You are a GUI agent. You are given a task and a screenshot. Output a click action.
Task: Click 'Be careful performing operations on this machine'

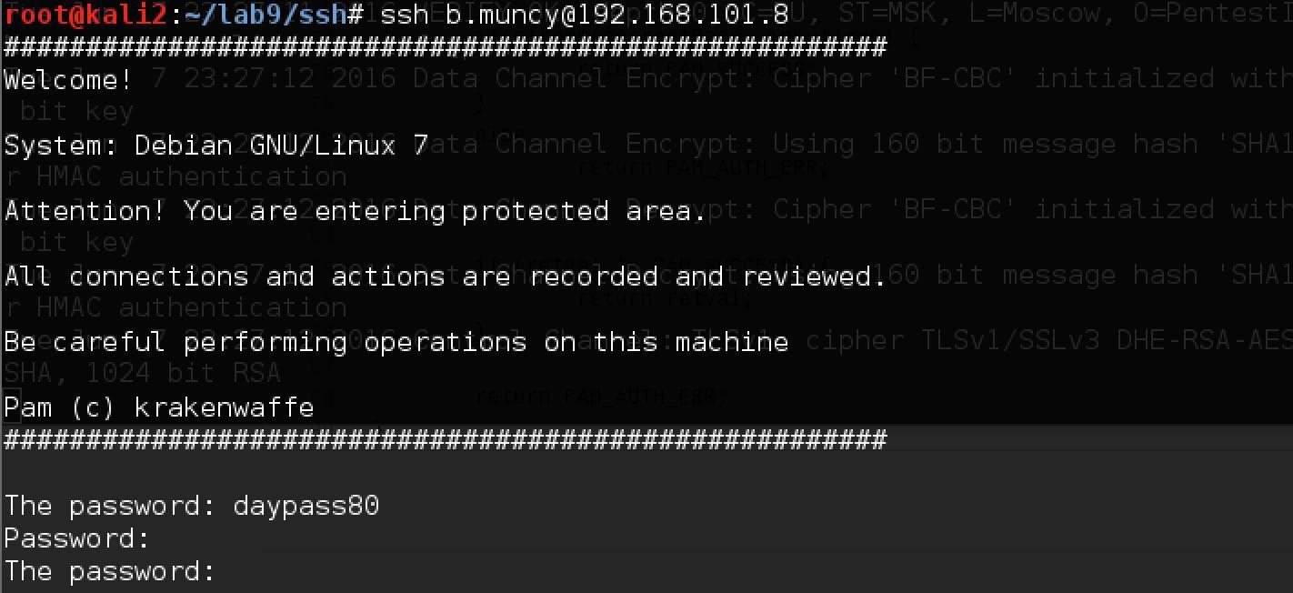396,342
